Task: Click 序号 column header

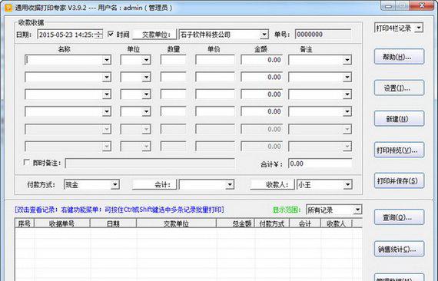Action: [x=25, y=223]
